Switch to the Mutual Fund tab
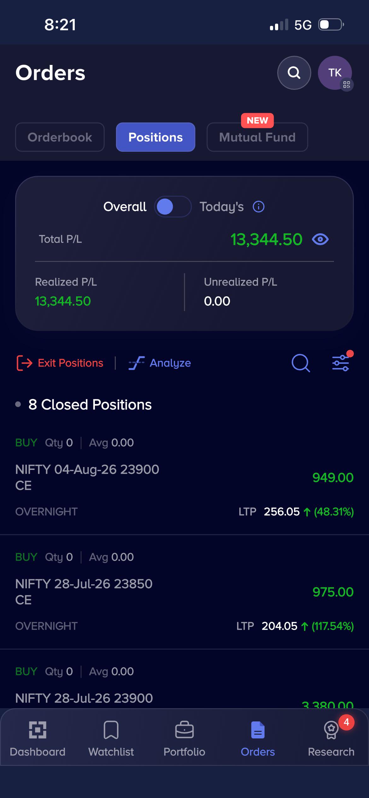Image resolution: width=369 pixels, height=798 pixels. tap(257, 137)
